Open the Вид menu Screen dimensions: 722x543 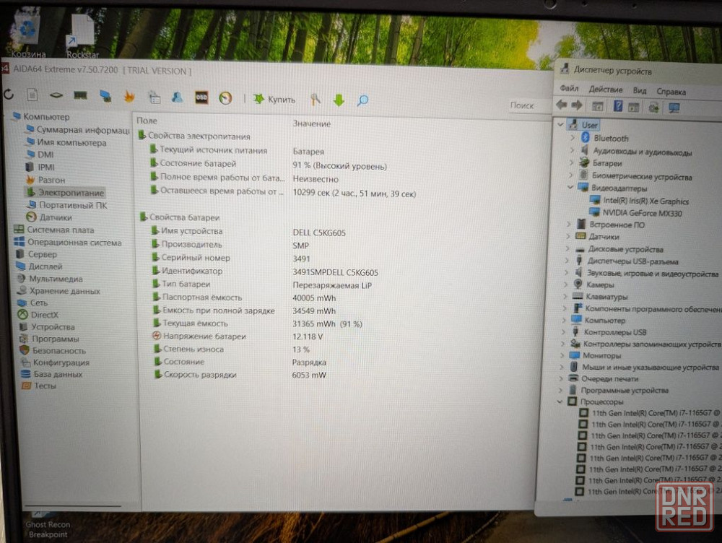coord(640,90)
